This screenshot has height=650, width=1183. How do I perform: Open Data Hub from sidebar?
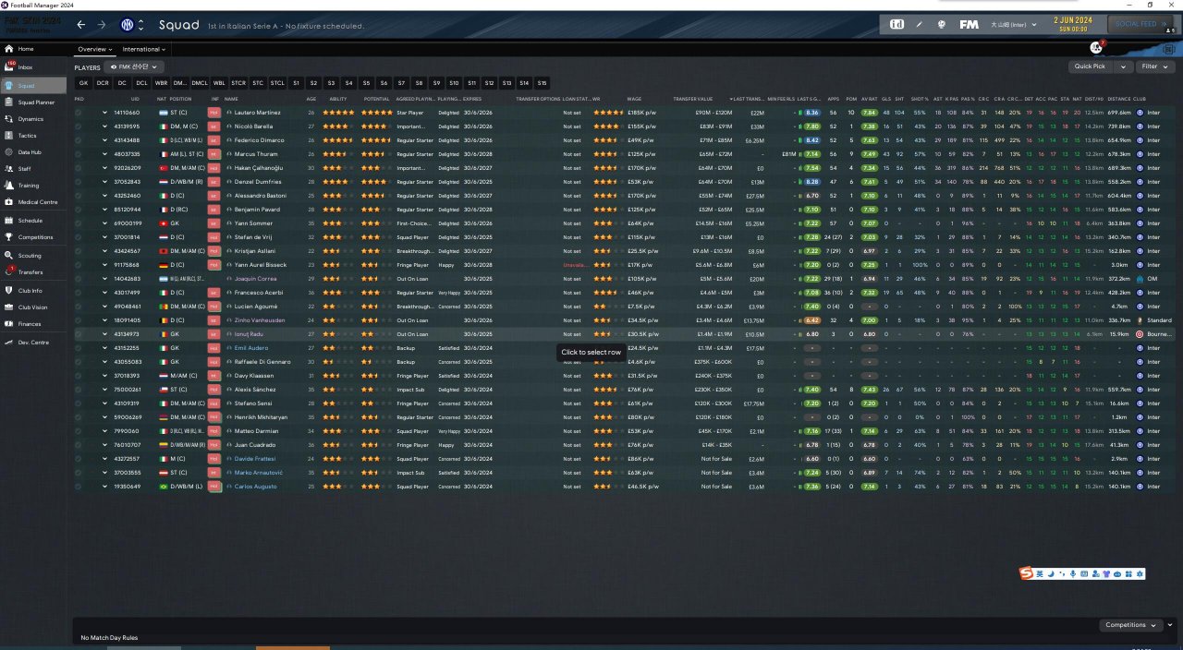pos(29,152)
